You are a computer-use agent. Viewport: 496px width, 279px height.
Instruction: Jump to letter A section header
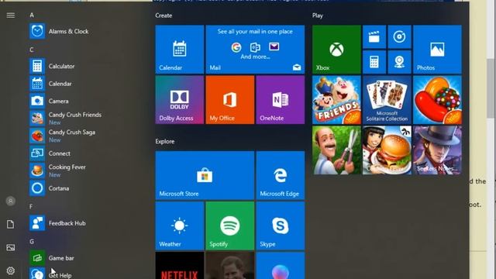pos(32,15)
